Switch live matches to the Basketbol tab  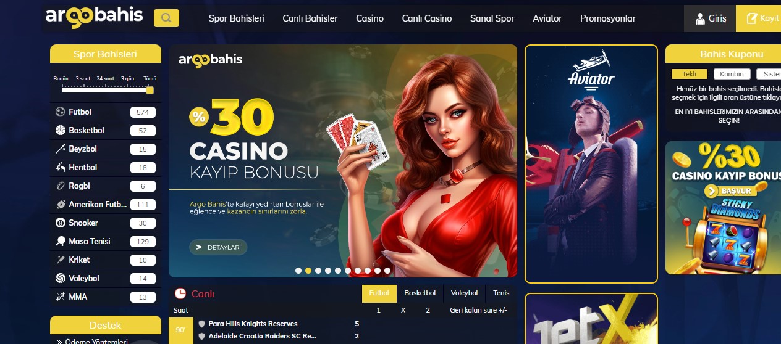[x=420, y=293]
